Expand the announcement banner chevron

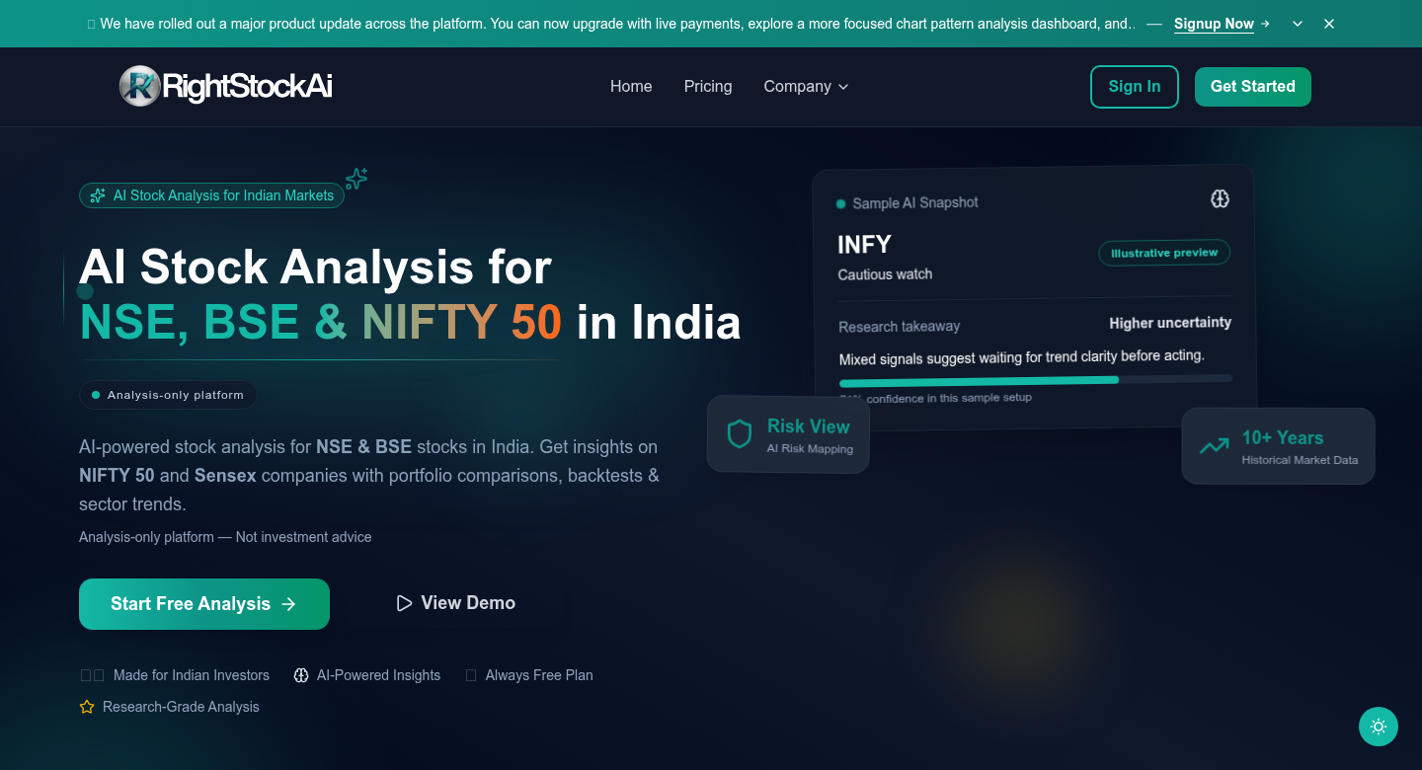point(1298,24)
